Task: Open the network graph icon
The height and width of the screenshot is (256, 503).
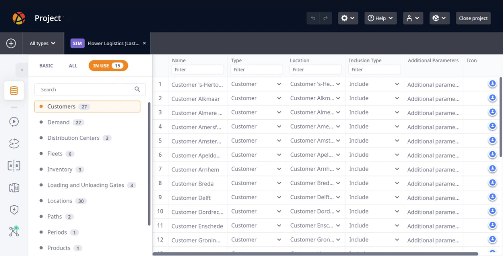Action: point(14,231)
